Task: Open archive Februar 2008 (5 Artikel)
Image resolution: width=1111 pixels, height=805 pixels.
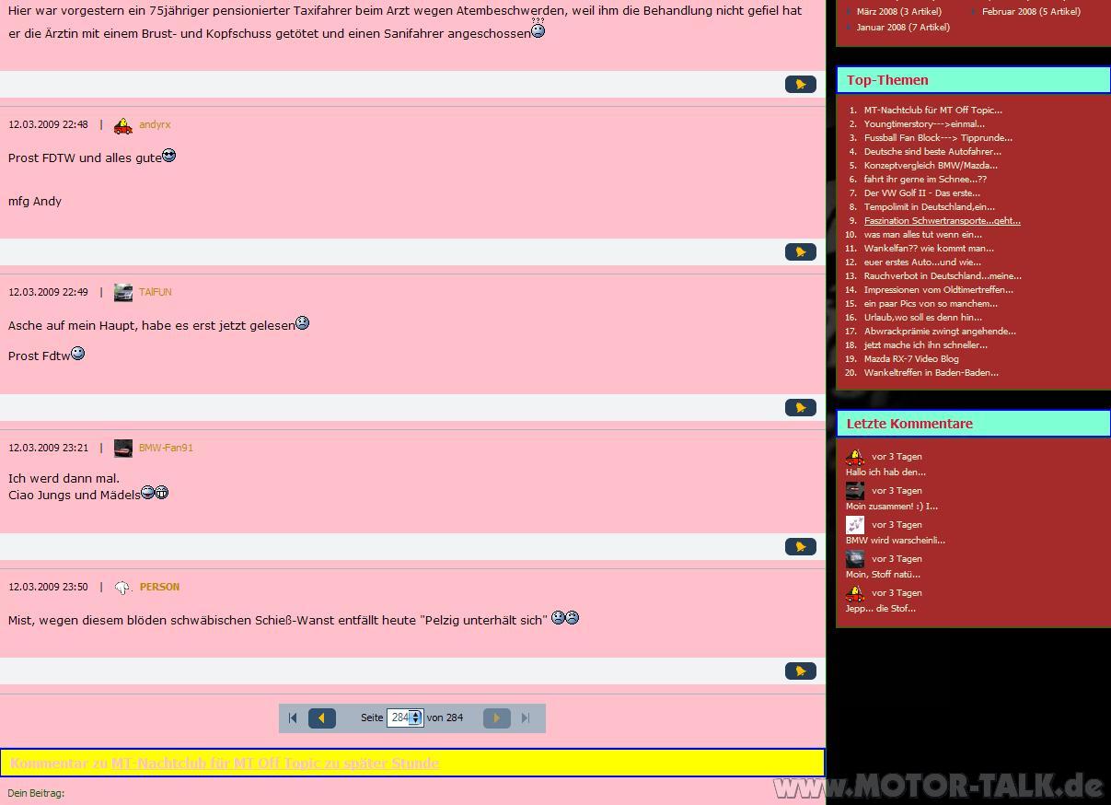Action: click(1031, 11)
